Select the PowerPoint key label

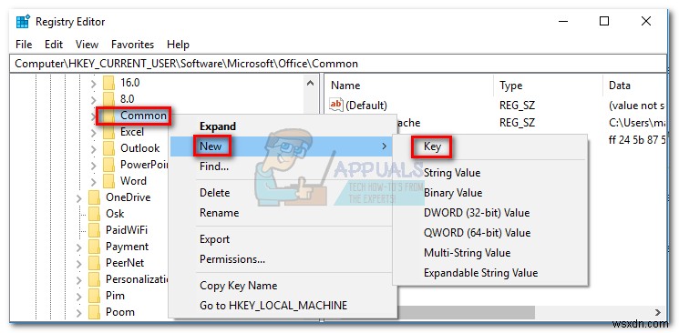point(145,165)
